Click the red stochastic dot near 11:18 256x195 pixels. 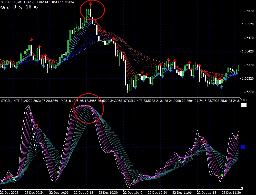tap(203, 142)
